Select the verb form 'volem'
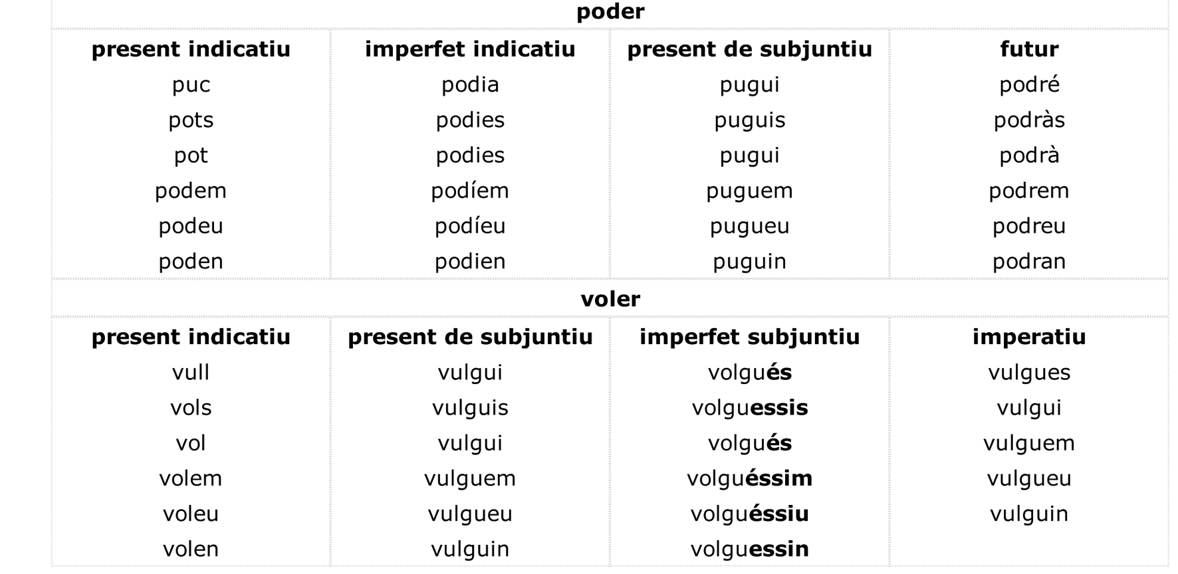Image resolution: width=1178 pixels, height=574 pixels. pos(191,478)
